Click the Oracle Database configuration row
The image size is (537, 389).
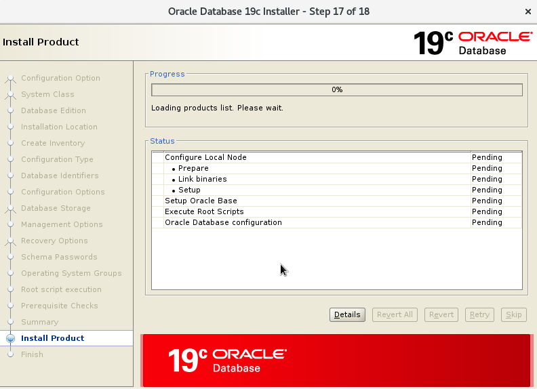337,222
